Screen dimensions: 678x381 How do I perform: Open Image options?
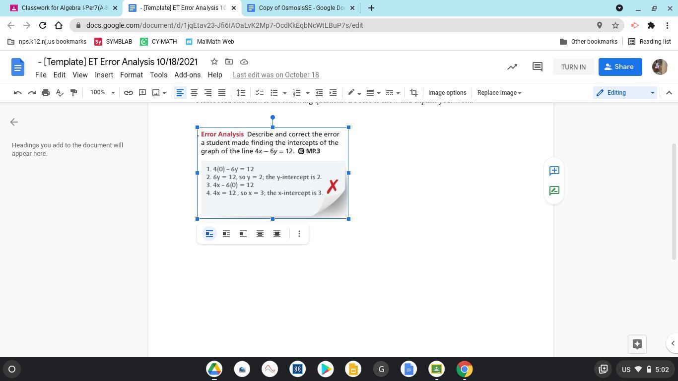(447, 93)
